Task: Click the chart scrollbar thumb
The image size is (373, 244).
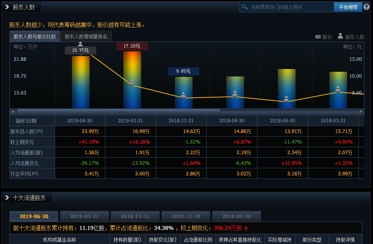Action: point(118,111)
